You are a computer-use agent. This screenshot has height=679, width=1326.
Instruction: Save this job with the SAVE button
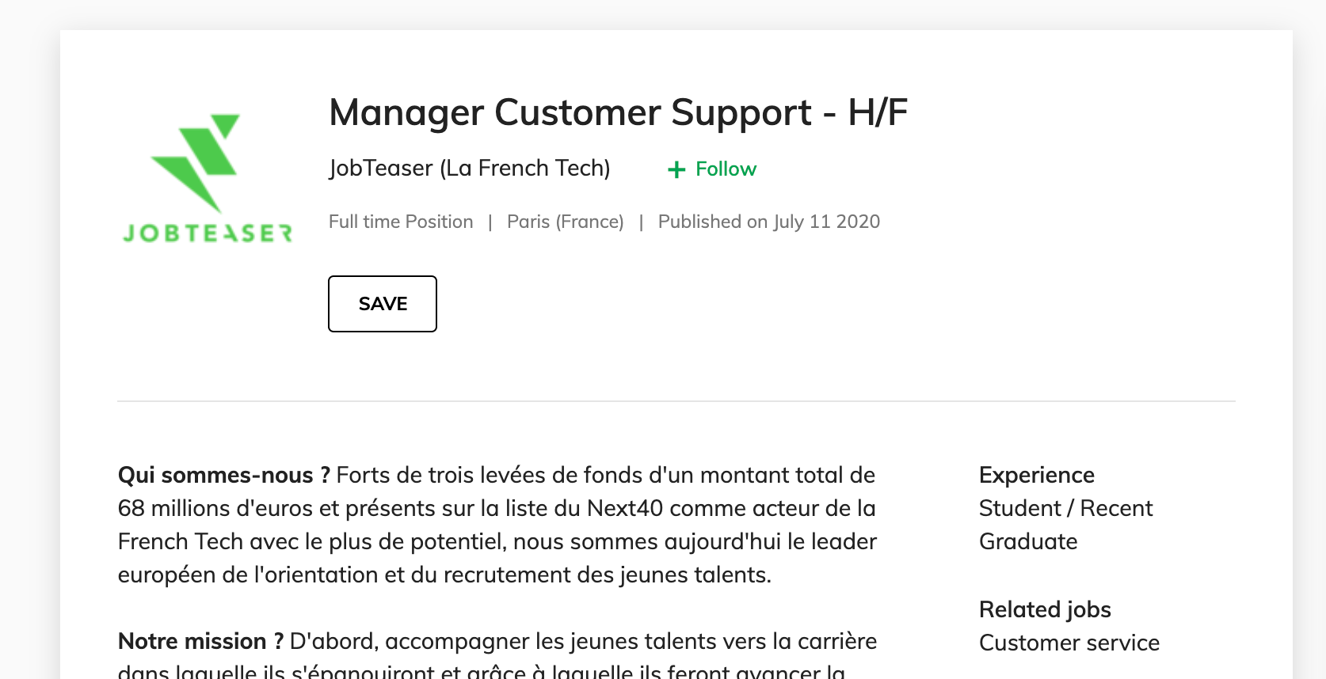[383, 304]
